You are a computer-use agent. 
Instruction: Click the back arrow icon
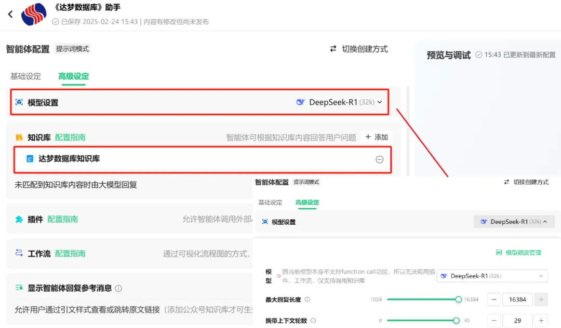point(10,15)
